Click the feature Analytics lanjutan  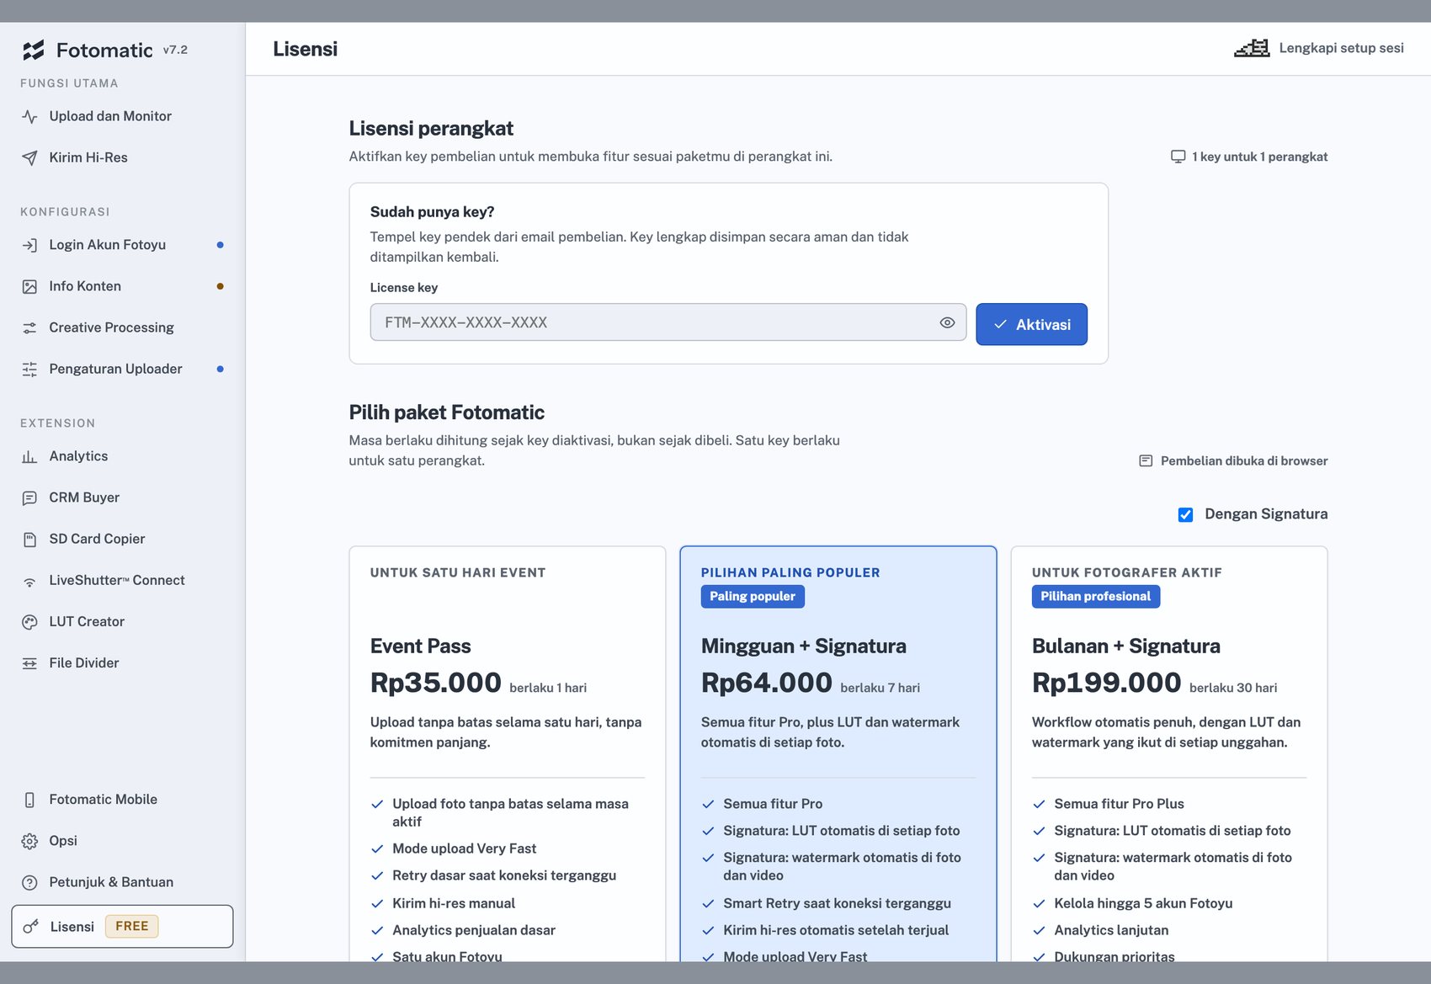(1111, 930)
